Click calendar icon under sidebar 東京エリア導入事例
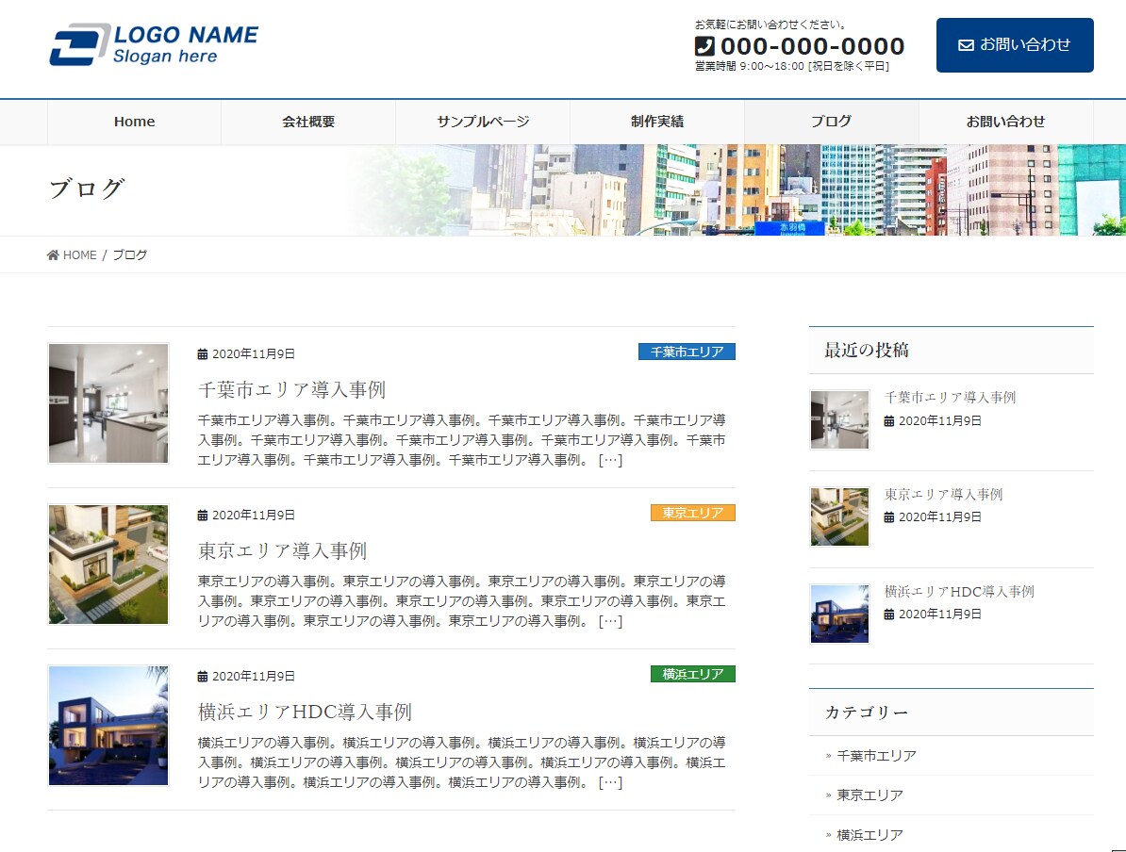The height and width of the screenshot is (852, 1126). click(x=889, y=517)
